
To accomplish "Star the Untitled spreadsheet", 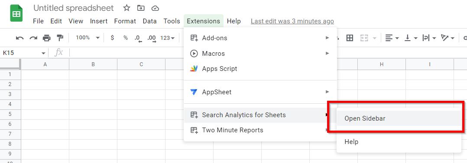I will pyautogui.click(x=126, y=8).
